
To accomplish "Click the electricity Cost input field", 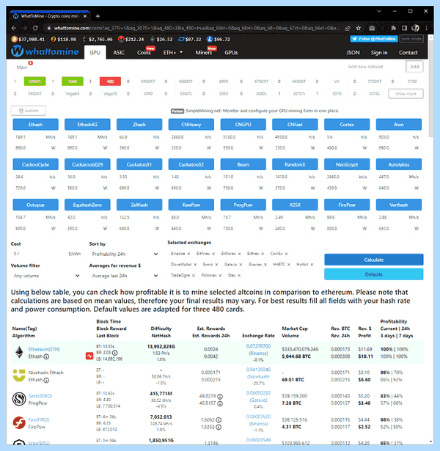I will (39, 254).
